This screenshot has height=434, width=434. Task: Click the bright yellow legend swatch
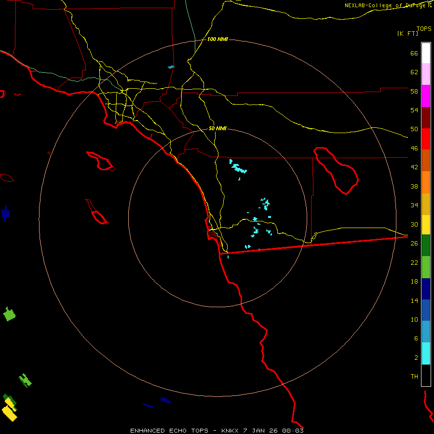[x=426, y=225]
